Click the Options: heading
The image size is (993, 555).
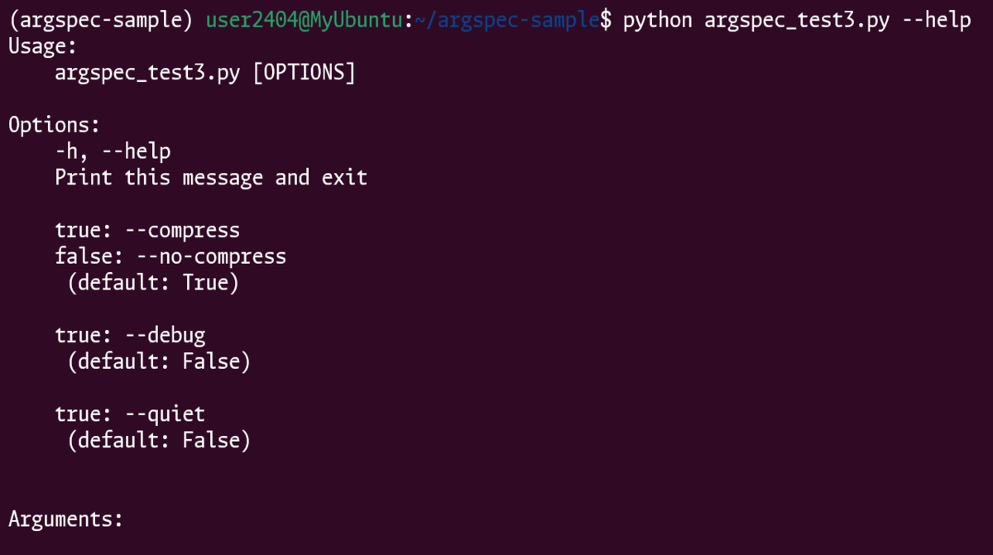pos(54,125)
